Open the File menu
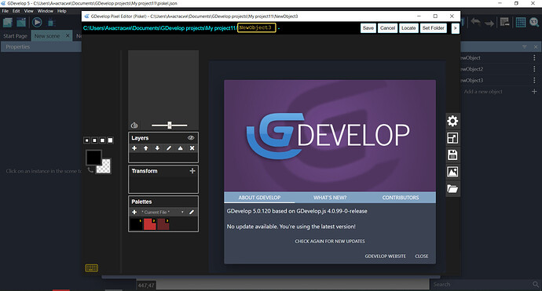Screen dimensions: 542x291 point(5,11)
